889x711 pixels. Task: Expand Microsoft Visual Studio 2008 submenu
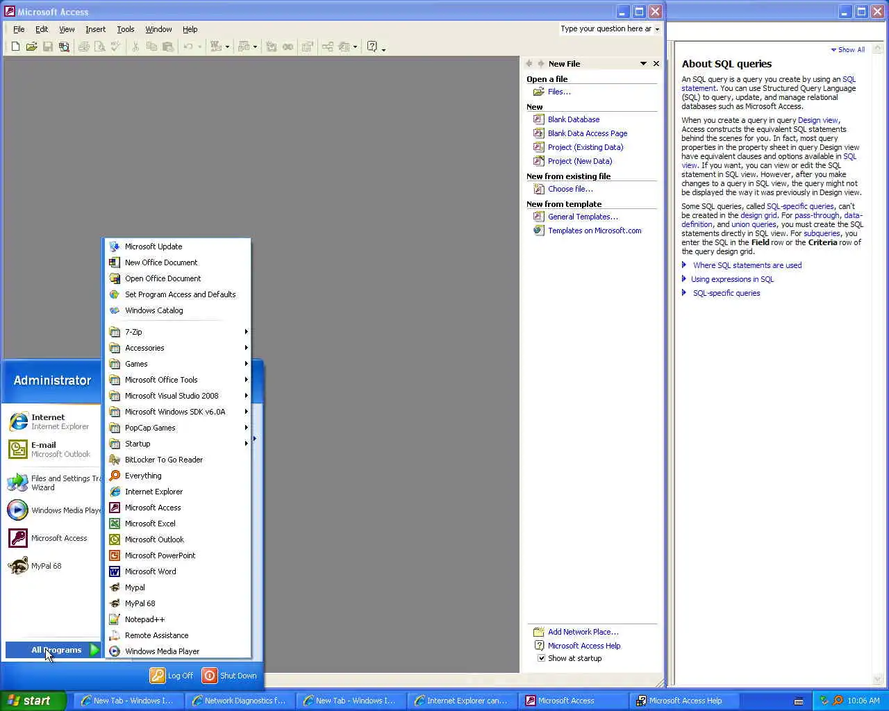coord(178,396)
